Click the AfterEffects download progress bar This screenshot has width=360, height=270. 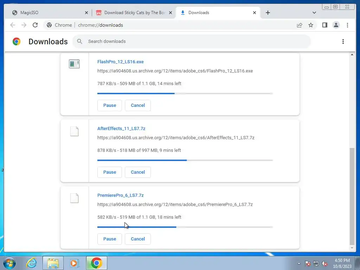tap(185, 160)
